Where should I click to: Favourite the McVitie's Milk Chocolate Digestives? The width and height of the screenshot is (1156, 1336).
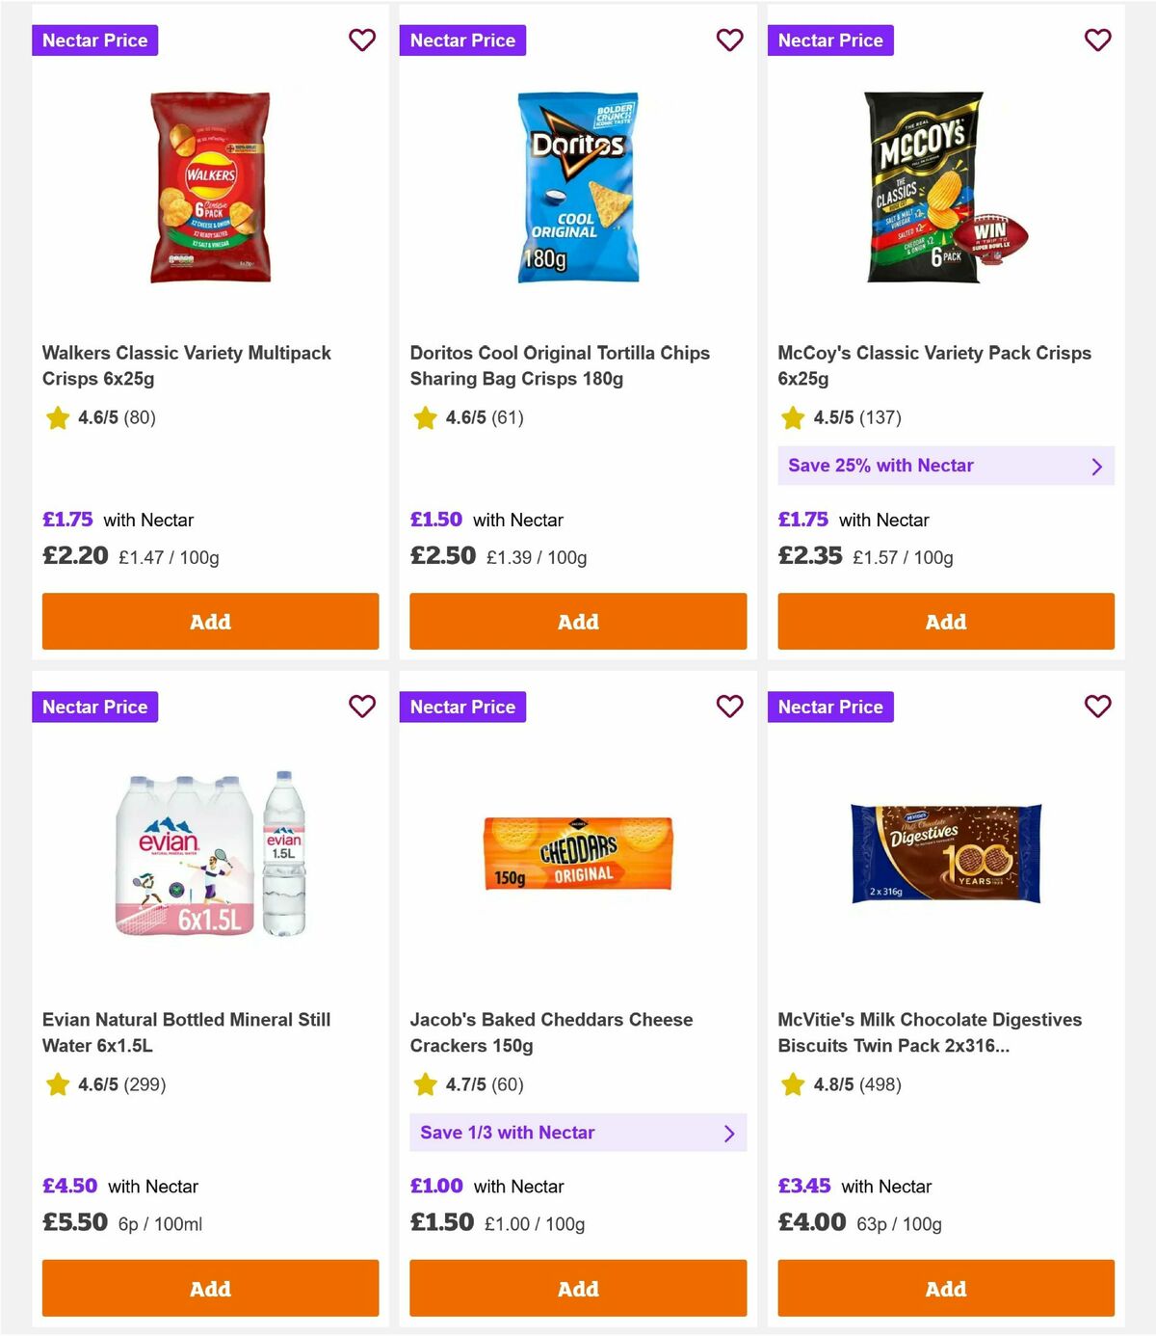tap(1097, 707)
